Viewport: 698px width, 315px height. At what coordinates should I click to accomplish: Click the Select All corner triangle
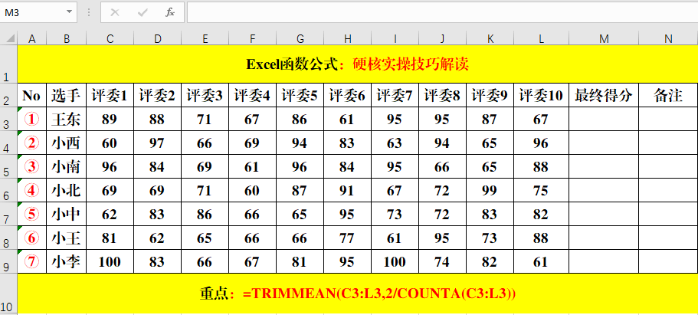pos(9,38)
